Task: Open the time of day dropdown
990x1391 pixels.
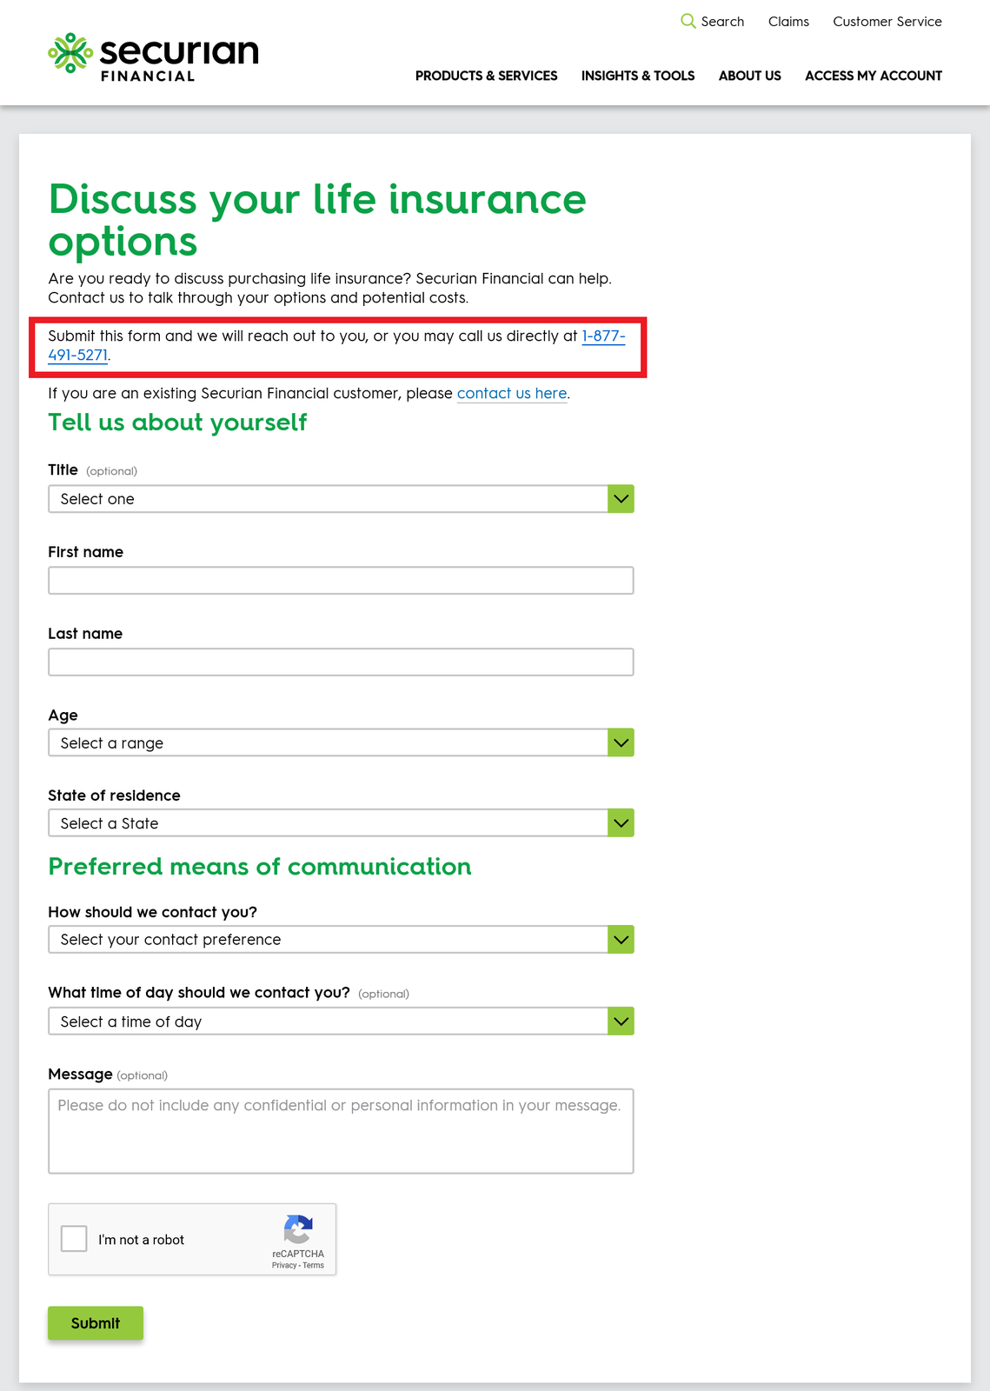Action: [x=341, y=1022]
